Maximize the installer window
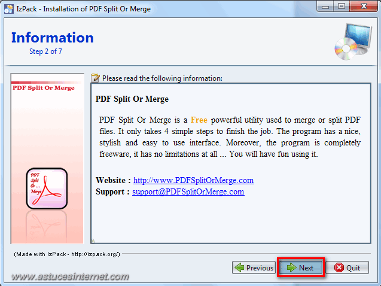 (342, 7)
